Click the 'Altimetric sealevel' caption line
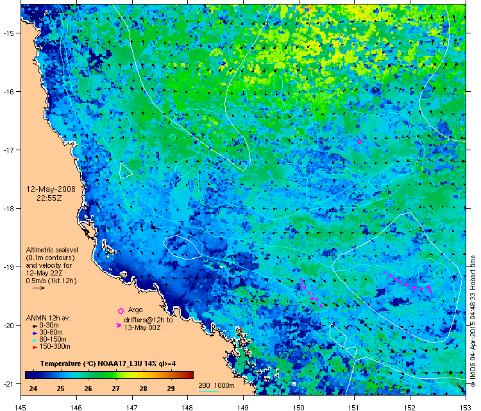 pyautogui.click(x=52, y=250)
